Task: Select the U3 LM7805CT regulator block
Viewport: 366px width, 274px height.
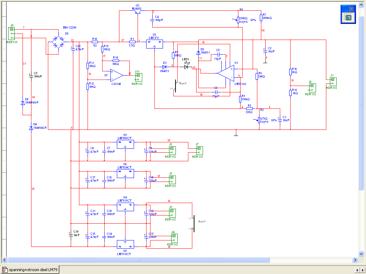Action: [x=125, y=144]
